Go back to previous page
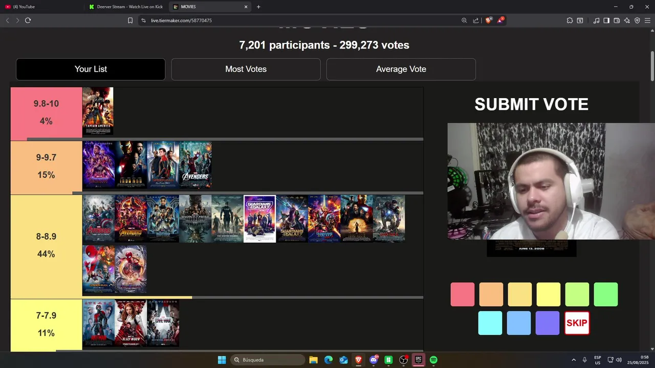 7,20
